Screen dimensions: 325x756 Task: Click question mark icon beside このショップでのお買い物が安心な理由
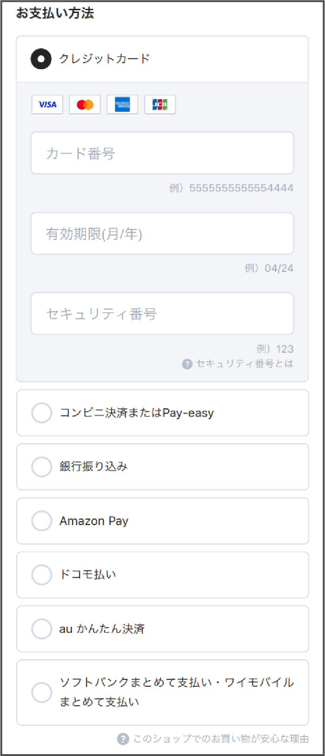pos(123,739)
